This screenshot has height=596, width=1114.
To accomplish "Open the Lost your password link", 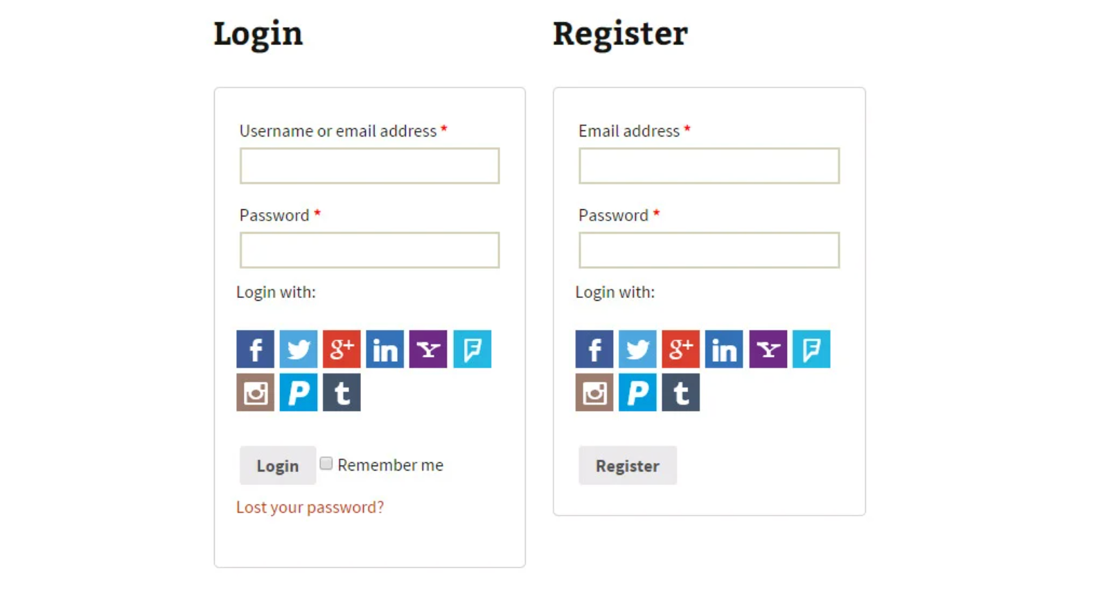I will click(x=310, y=507).
